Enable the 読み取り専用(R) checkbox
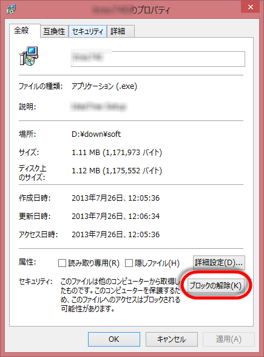 pyautogui.click(x=62, y=263)
